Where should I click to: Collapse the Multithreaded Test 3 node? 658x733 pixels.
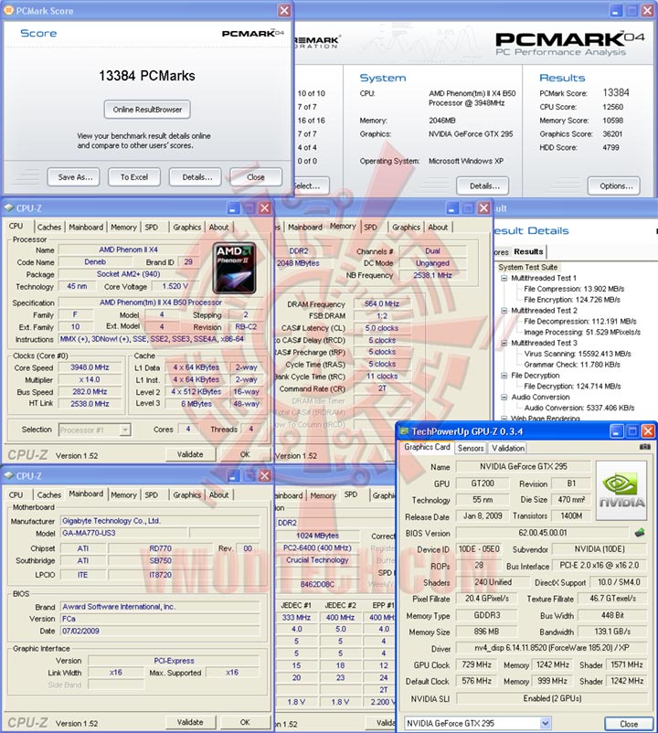pos(504,343)
